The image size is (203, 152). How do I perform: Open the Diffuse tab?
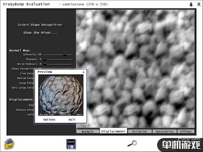(x=185, y=131)
